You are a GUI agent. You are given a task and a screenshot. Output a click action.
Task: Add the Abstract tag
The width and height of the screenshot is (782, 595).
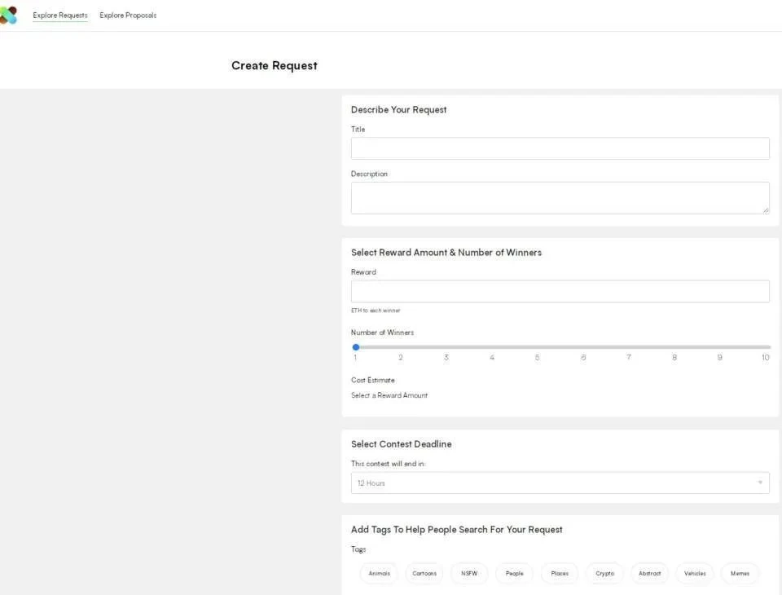pos(650,574)
